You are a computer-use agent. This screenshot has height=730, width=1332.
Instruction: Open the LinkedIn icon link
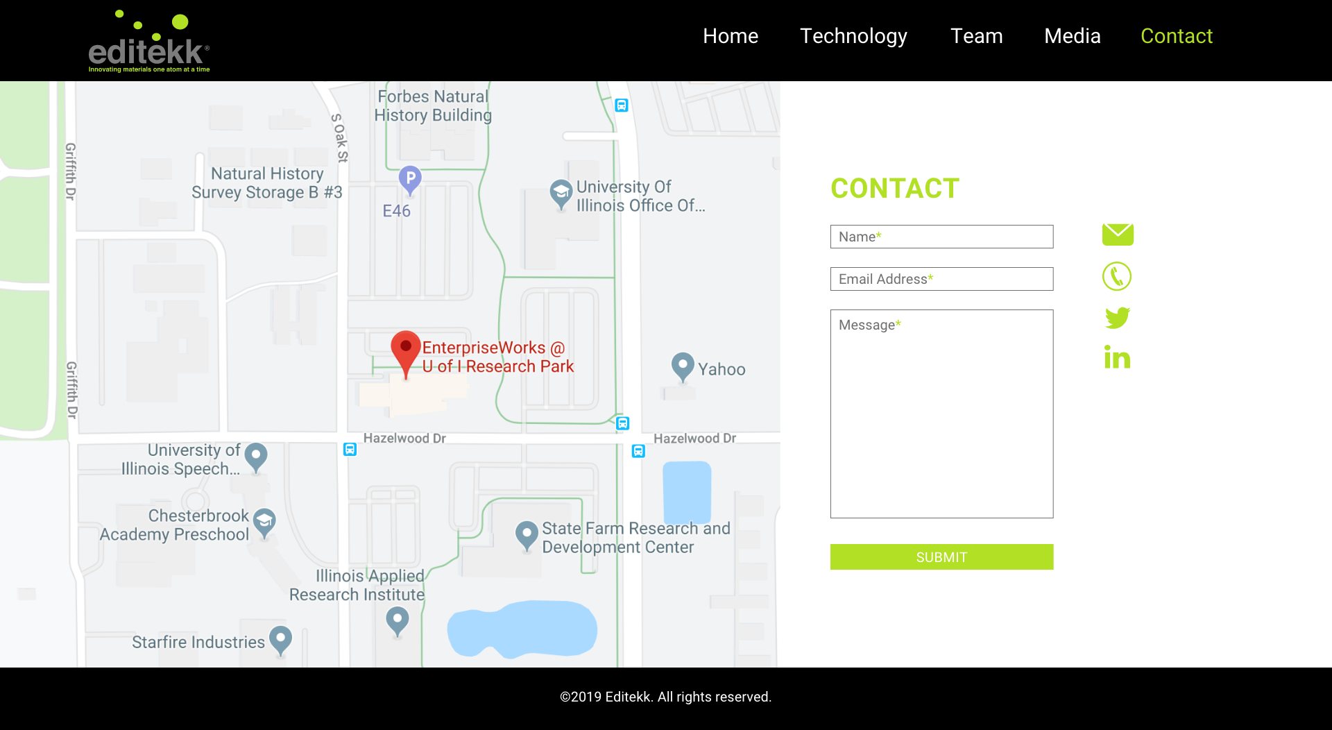(1117, 357)
